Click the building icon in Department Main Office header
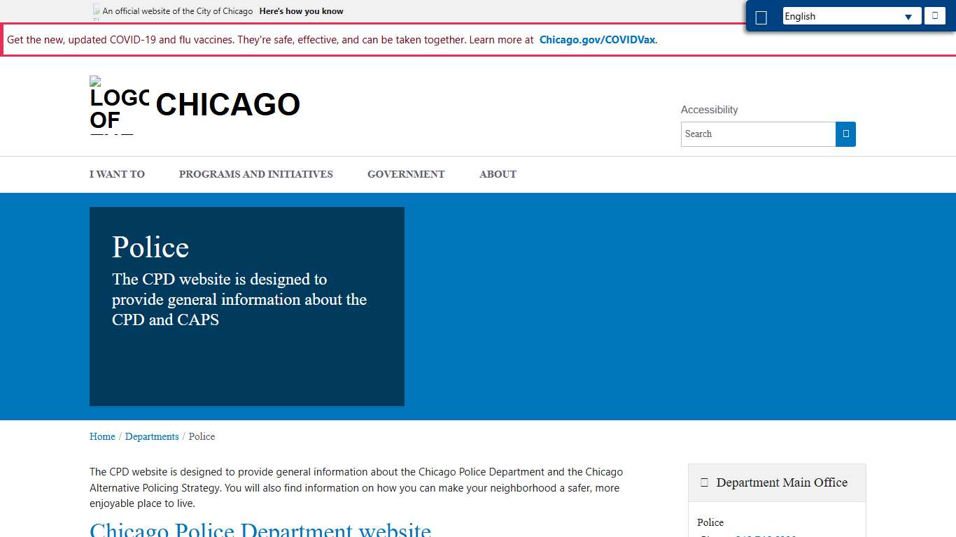 click(704, 482)
